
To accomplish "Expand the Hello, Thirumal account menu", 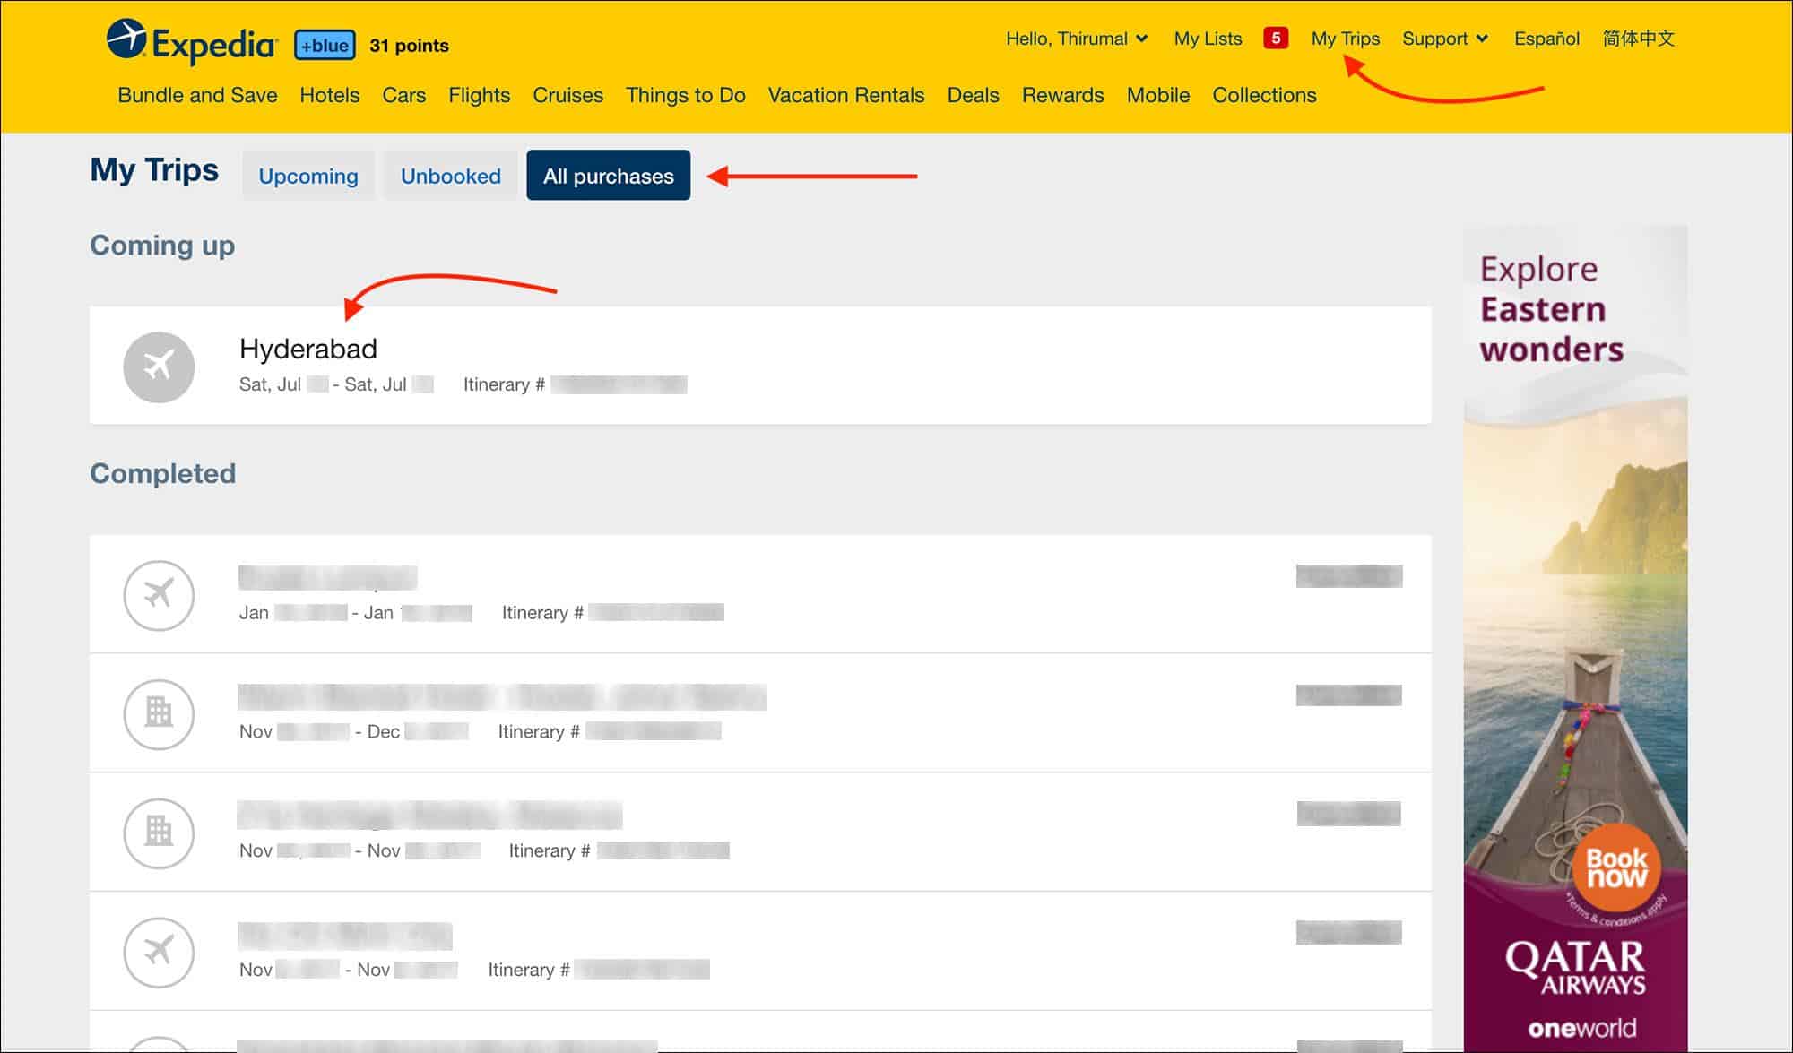I will pos(1076,39).
